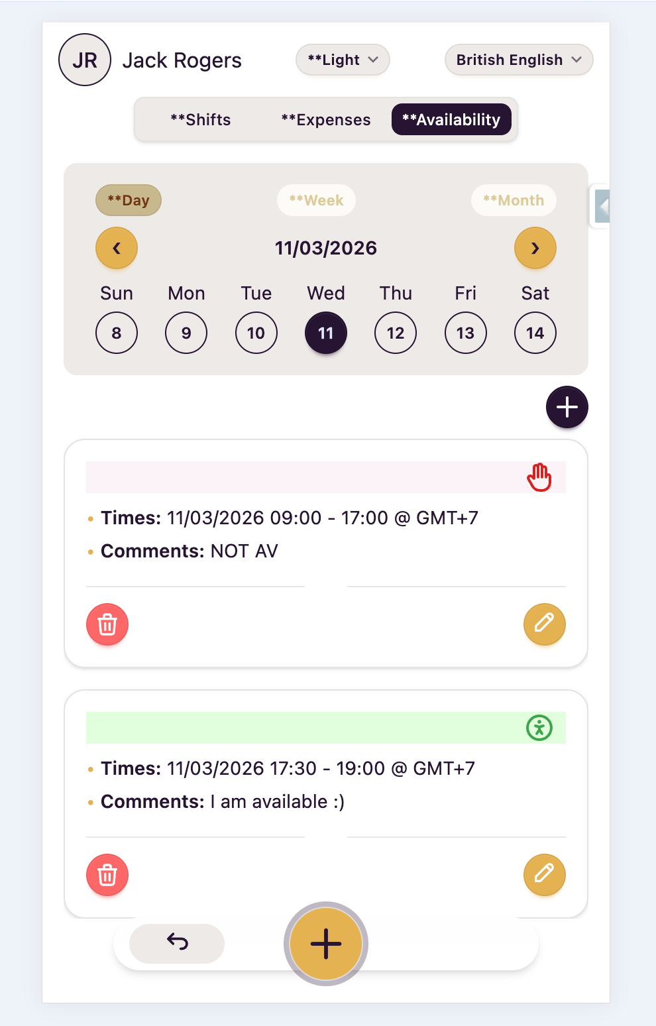Screen dimensions: 656x1026
Task: Open the Shifts tab
Action: click(201, 120)
